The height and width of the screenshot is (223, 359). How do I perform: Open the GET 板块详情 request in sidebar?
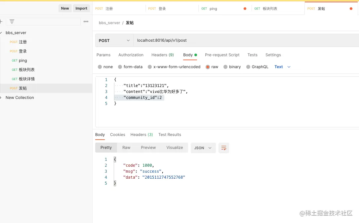click(46, 79)
